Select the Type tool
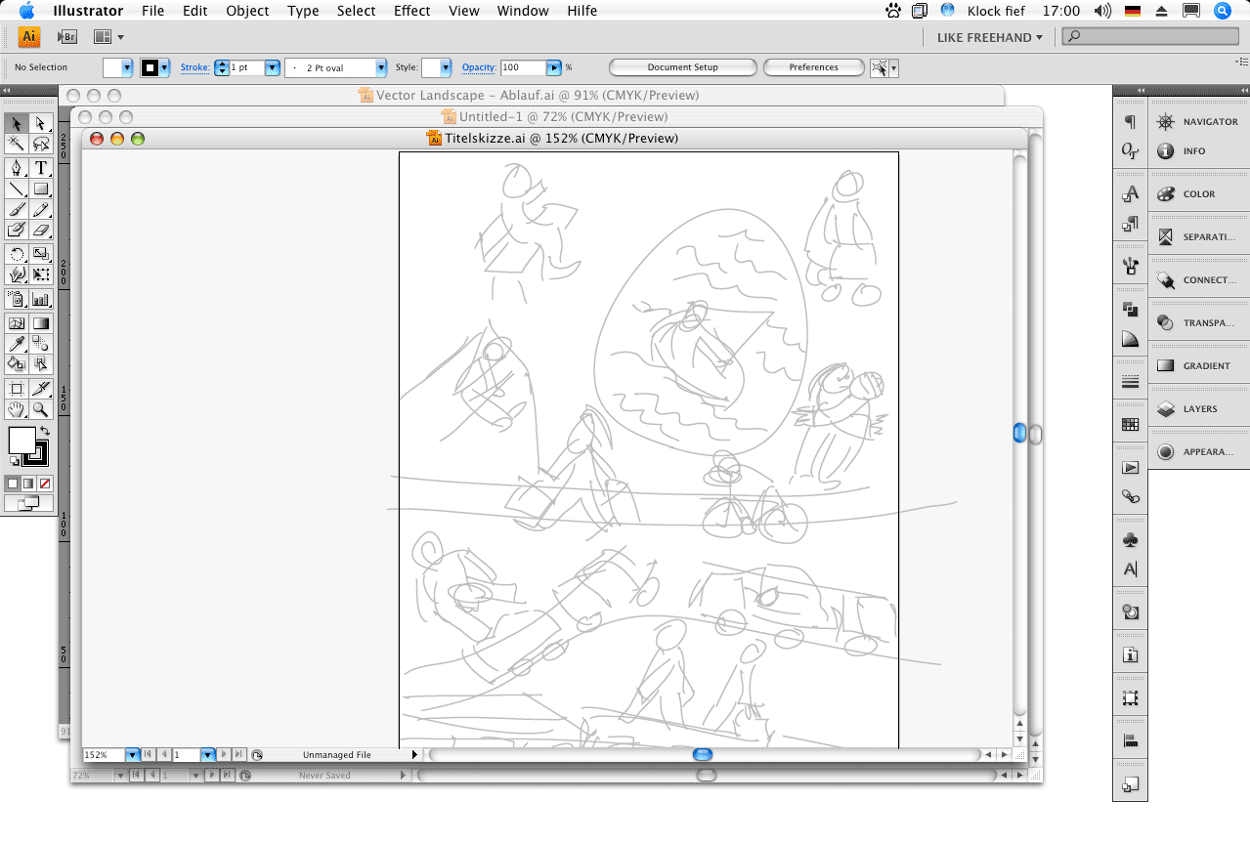1250x843 pixels. [41, 168]
